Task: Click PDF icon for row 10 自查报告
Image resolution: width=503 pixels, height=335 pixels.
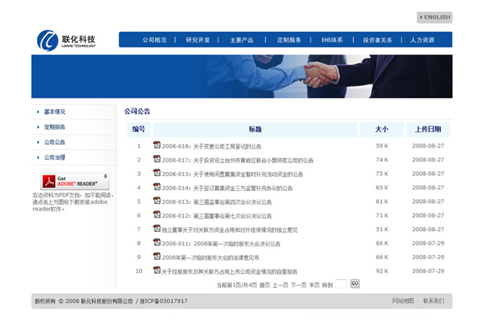Action: coord(157,270)
